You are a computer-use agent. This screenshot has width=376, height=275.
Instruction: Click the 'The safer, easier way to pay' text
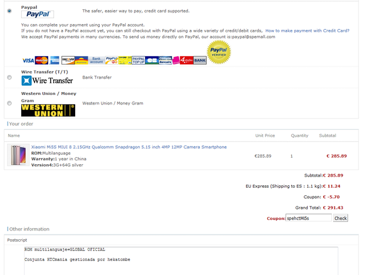click(x=136, y=11)
